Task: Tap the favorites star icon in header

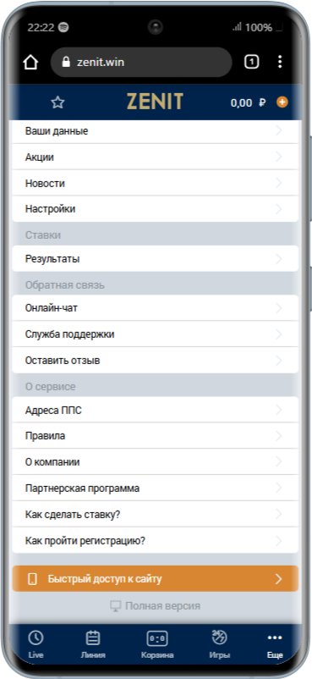Action: click(x=57, y=102)
